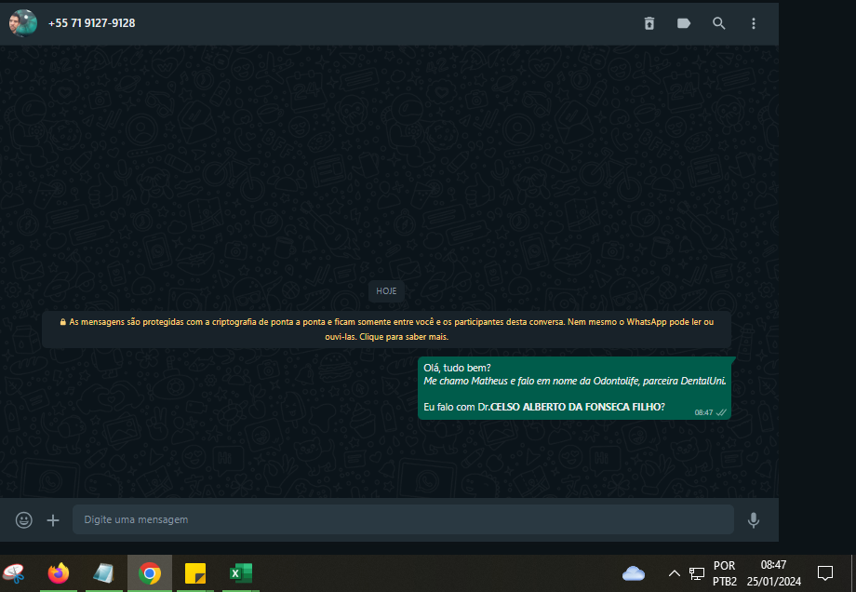The width and height of the screenshot is (856, 592).
Task: Open Excel from the taskbar
Action: [240, 573]
